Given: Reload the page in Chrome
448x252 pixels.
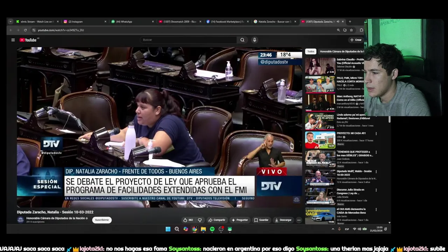Looking at the screenshot, I should pos(25,30).
